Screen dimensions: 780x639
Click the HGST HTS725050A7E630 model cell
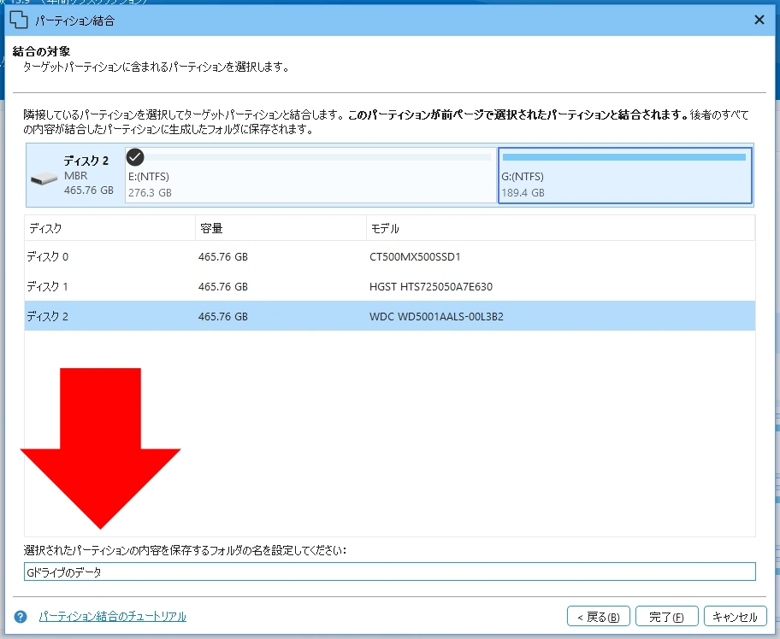pos(431,287)
